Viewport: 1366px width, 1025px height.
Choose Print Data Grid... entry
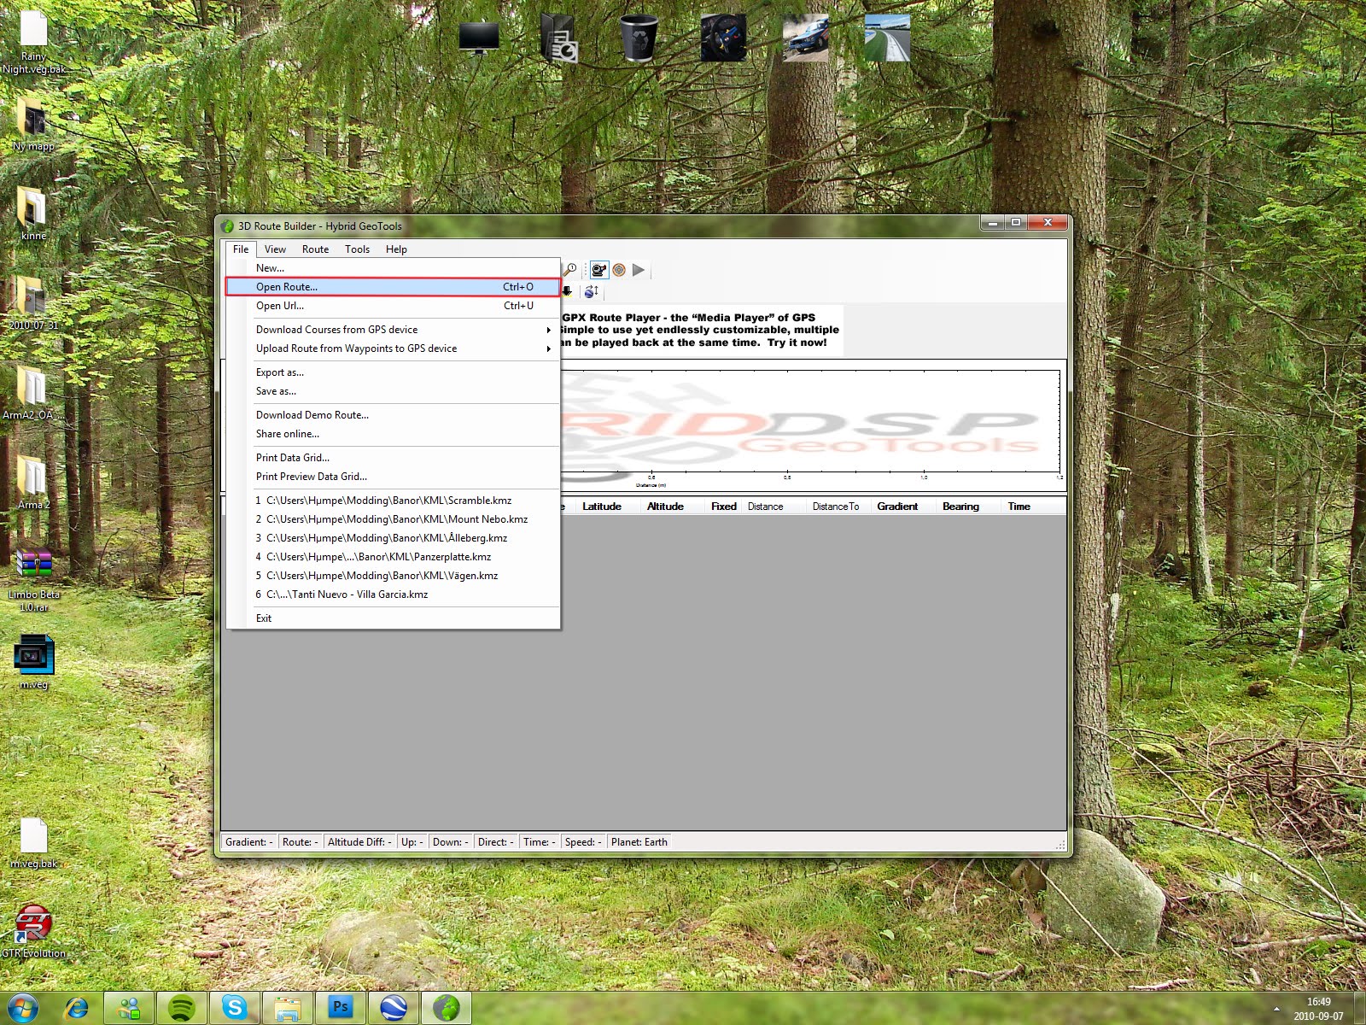[393, 458]
